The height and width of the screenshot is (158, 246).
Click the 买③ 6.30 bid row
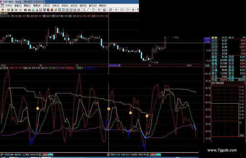click(x=228, y=47)
